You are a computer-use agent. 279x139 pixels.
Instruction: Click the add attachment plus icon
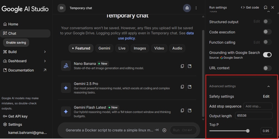click(164, 130)
